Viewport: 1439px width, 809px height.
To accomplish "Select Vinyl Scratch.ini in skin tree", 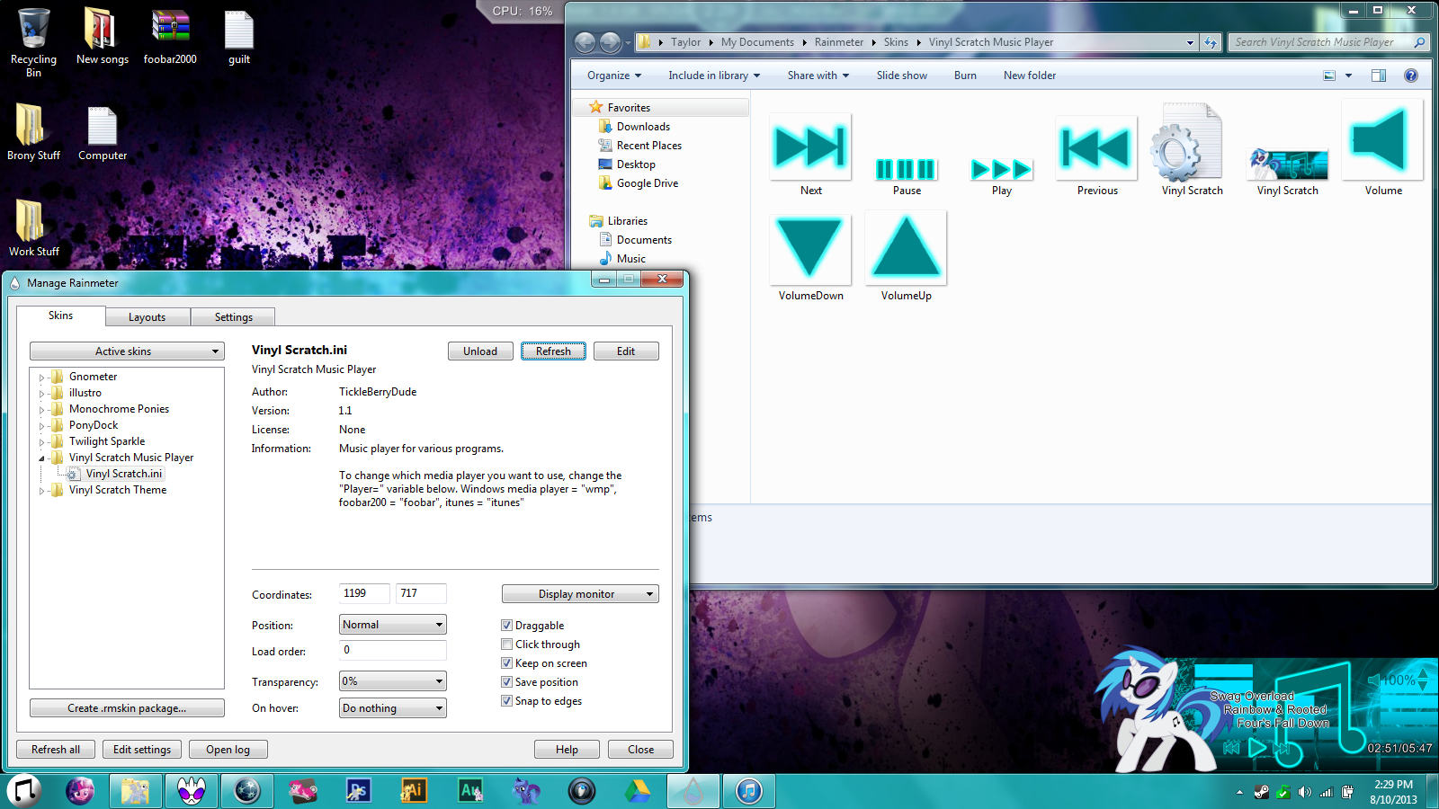I will tap(124, 474).
